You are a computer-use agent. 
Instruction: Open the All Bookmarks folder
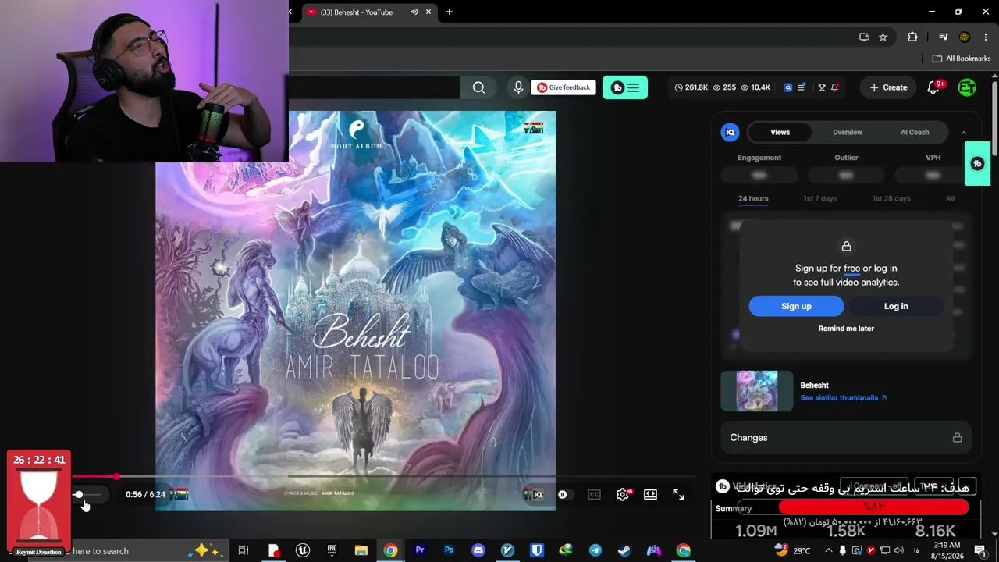tap(962, 59)
